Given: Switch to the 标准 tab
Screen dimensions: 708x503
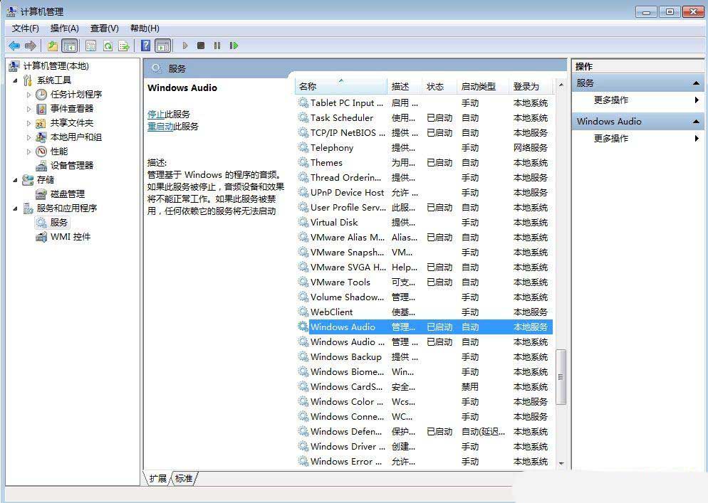Looking at the screenshot, I should [x=184, y=479].
